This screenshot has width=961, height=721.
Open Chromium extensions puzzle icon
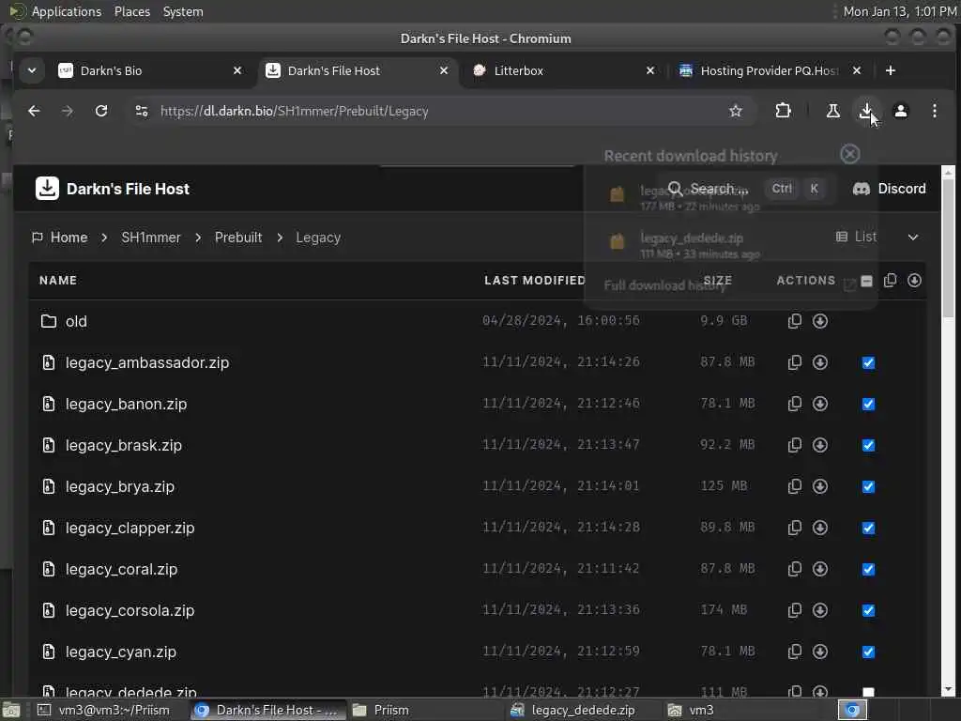click(783, 111)
